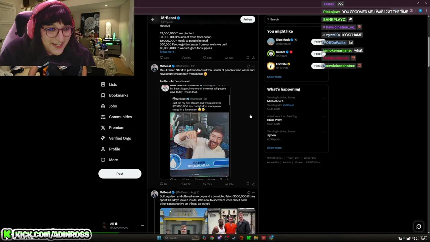The height and width of the screenshot is (242, 430).
Task: Share the '$12M' post
Action: pos(254,184)
